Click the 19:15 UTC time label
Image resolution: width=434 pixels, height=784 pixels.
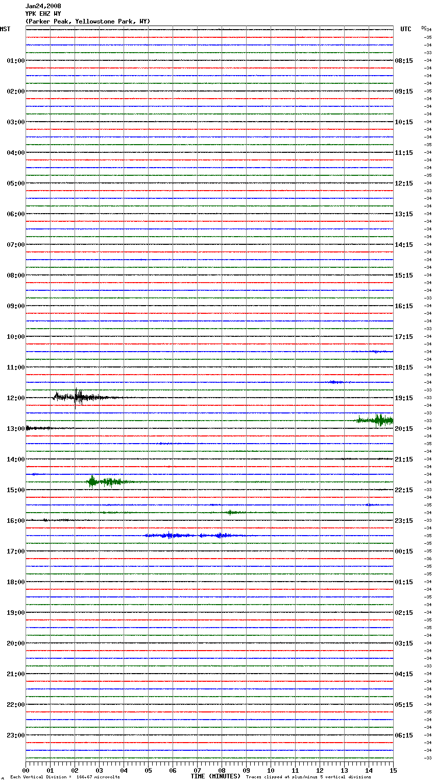(x=404, y=398)
